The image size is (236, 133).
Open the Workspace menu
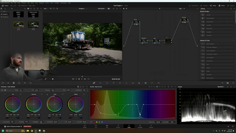[x=63, y=3]
